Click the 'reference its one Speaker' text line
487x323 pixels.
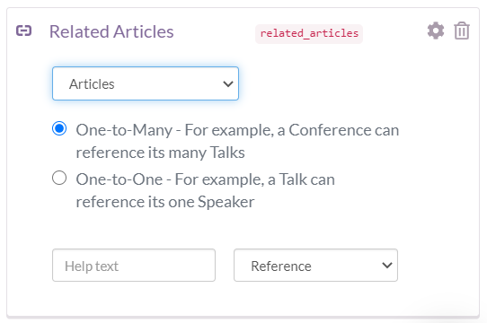(x=165, y=202)
